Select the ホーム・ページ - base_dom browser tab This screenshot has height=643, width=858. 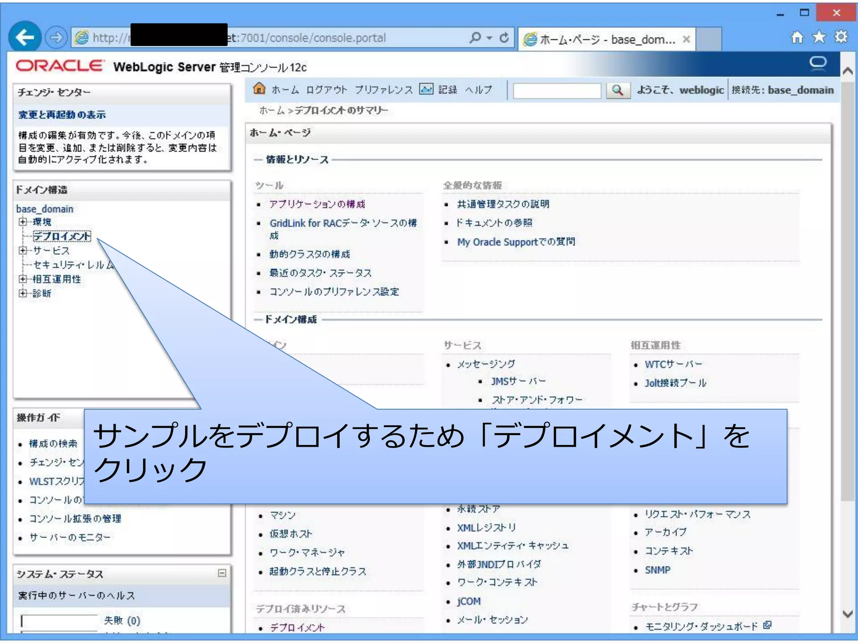coord(607,39)
